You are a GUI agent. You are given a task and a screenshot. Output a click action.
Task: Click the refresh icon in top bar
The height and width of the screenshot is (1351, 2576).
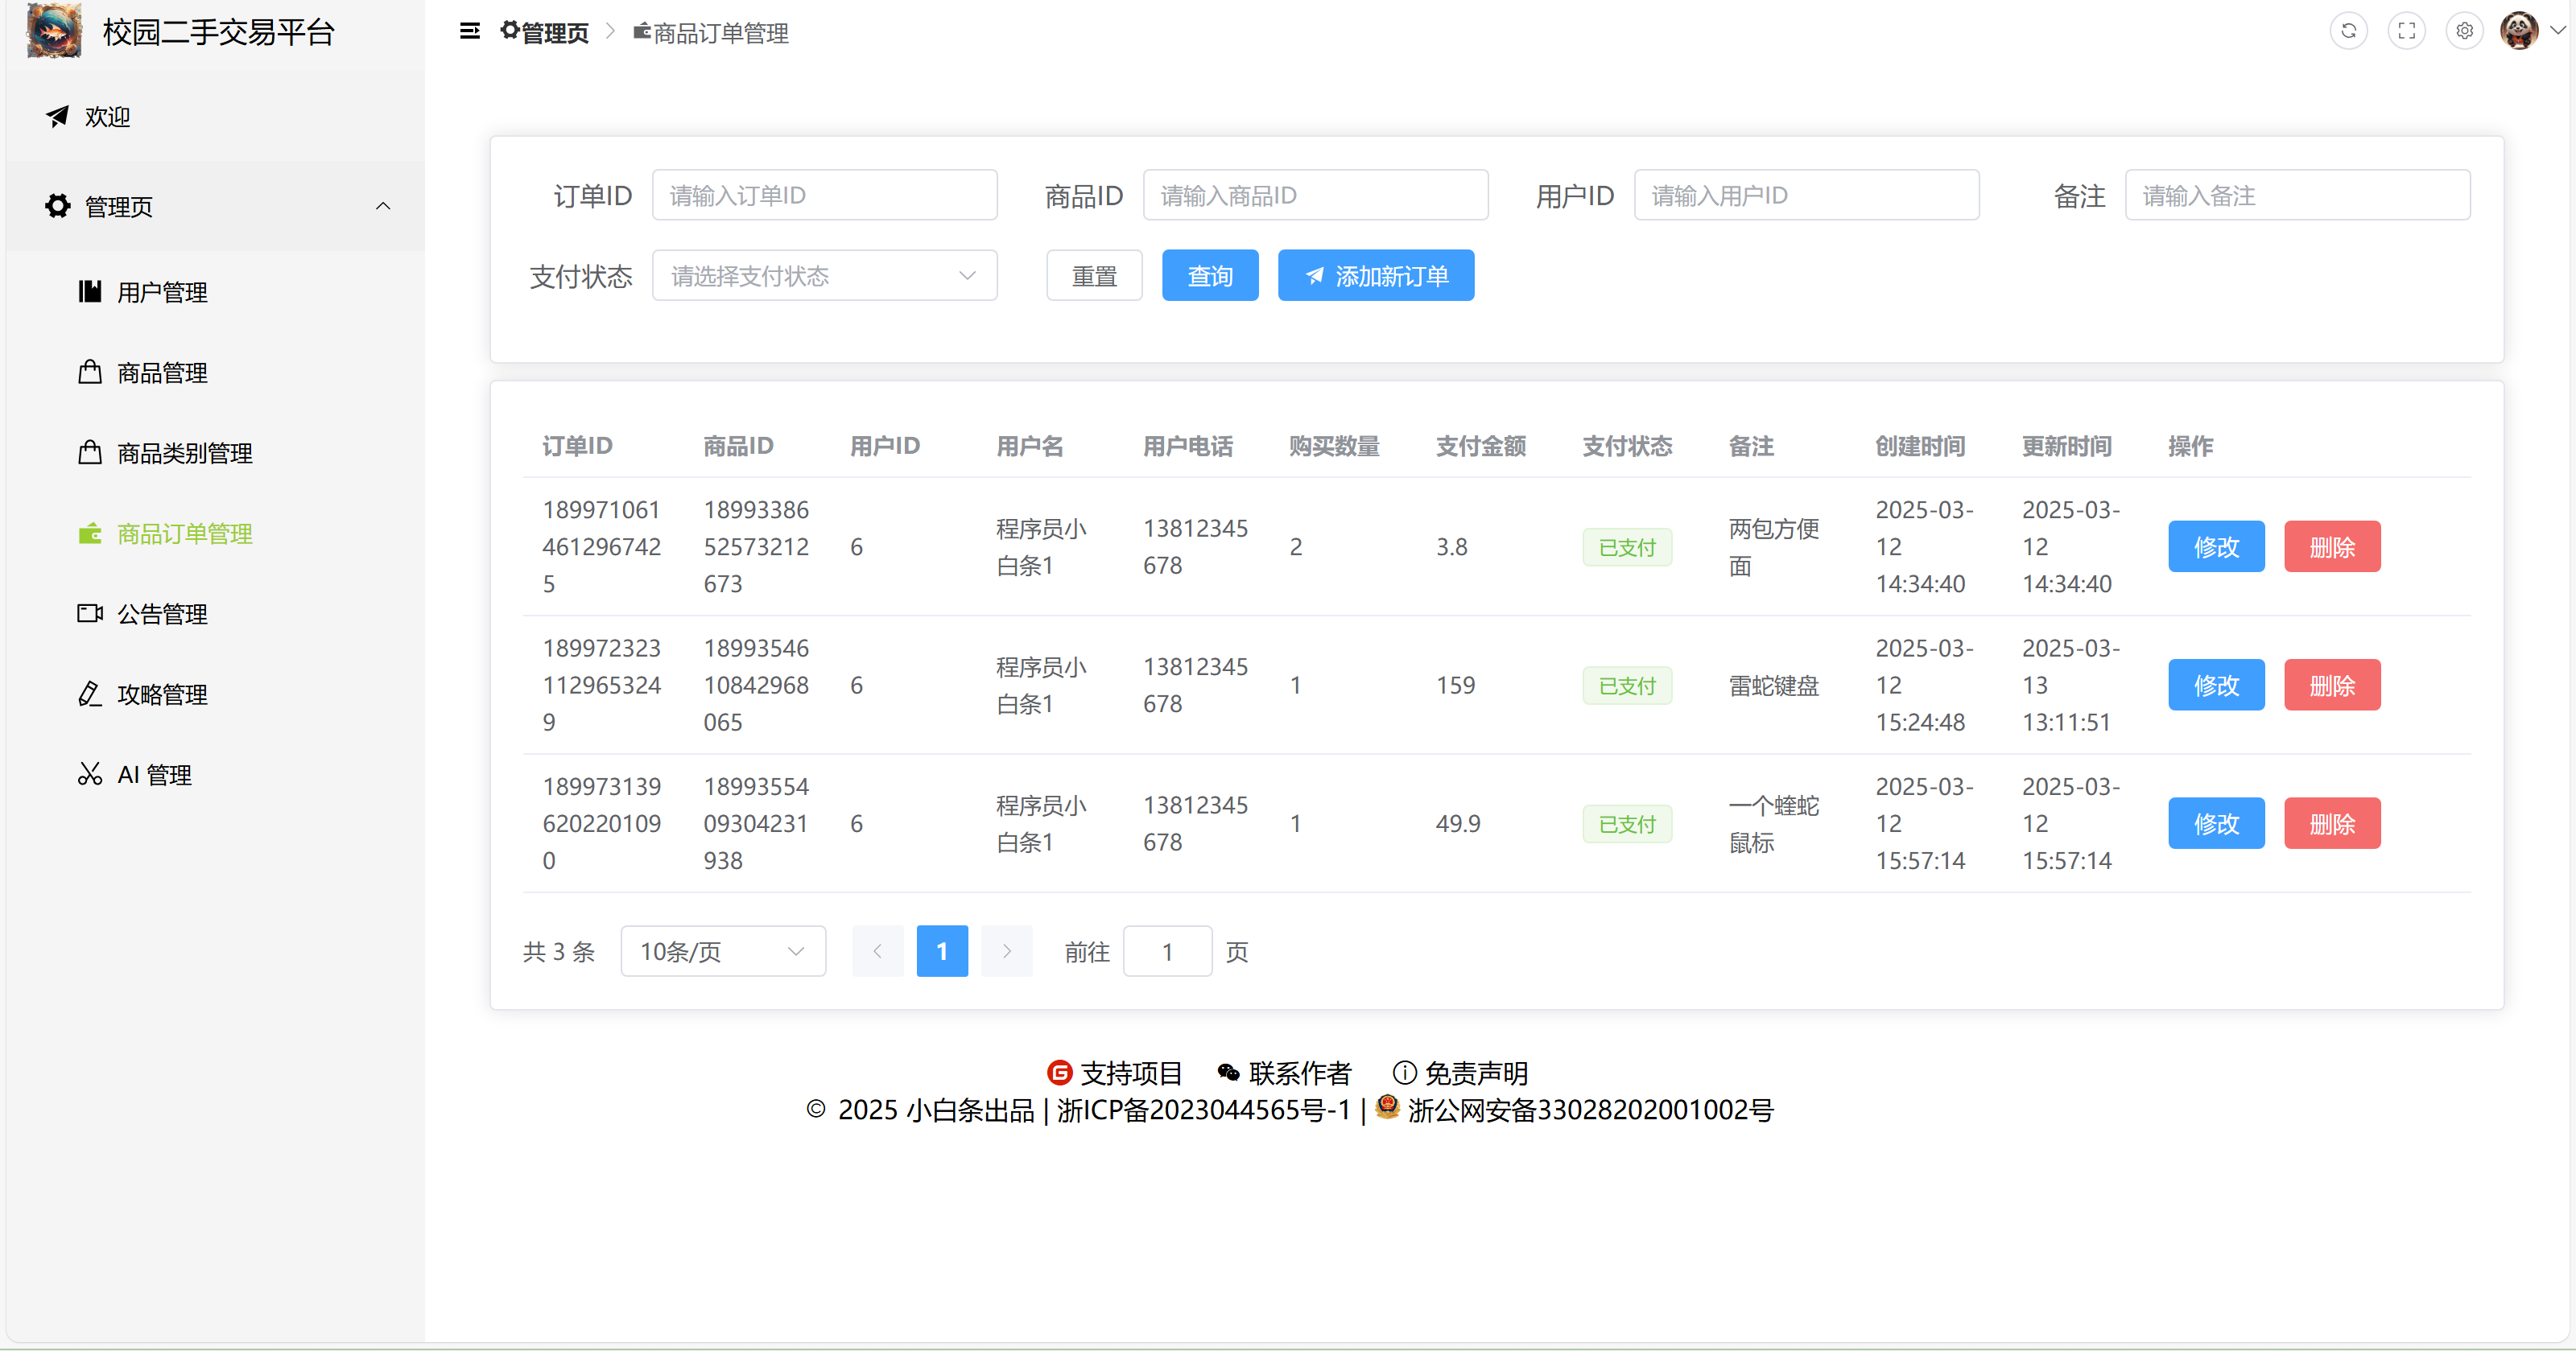coord(2348,31)
